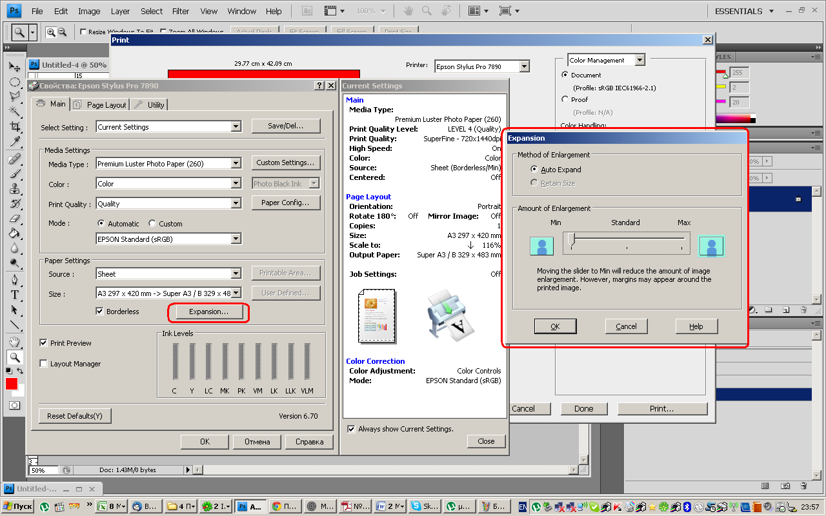Select the Polygonal Lasso tool

click(x=14, y=97)
